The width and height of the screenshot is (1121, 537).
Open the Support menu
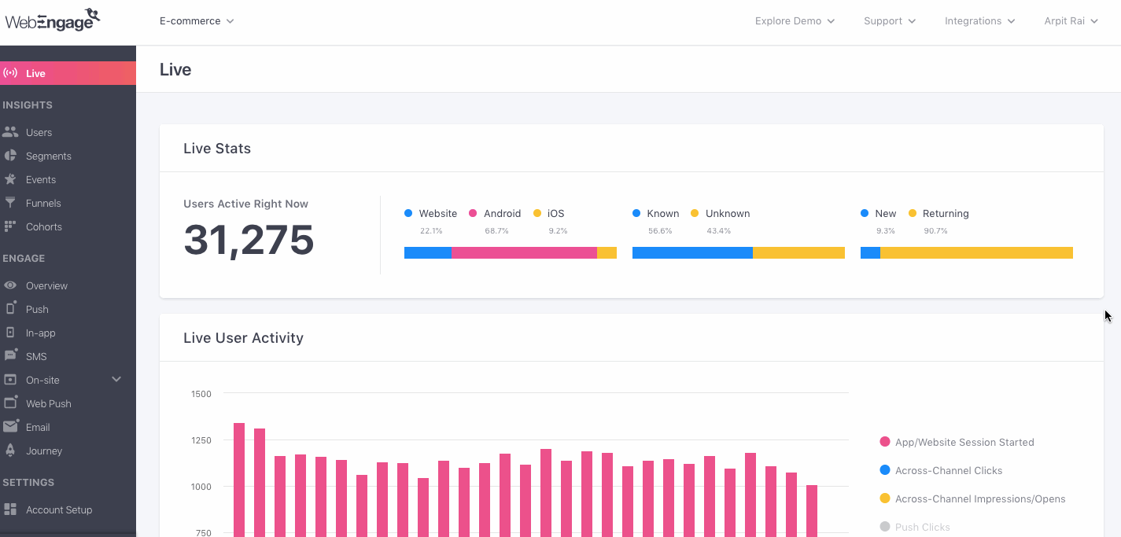click(x=889, y=21)
